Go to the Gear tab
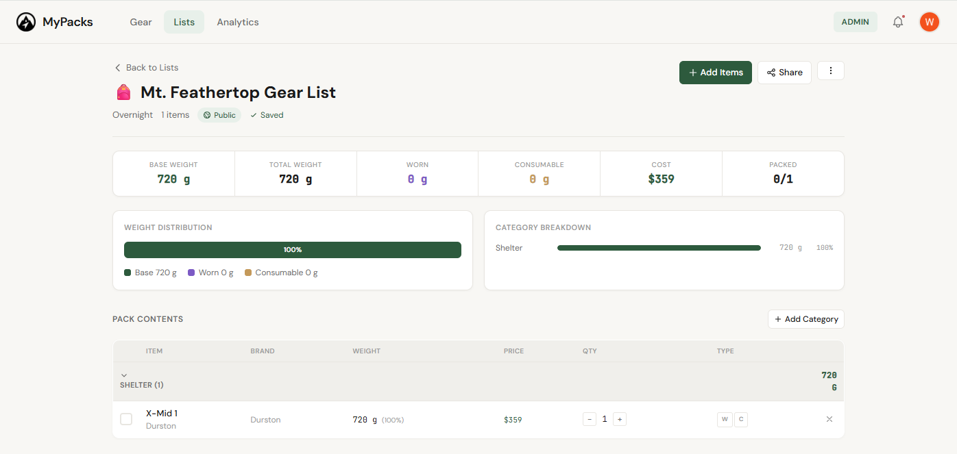Screen dimensions: 957x454 pyautogui.click(x=141, y=22)
